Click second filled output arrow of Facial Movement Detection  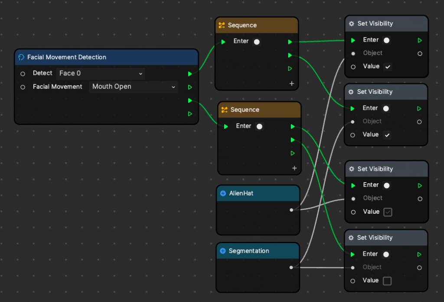[190, 100]
